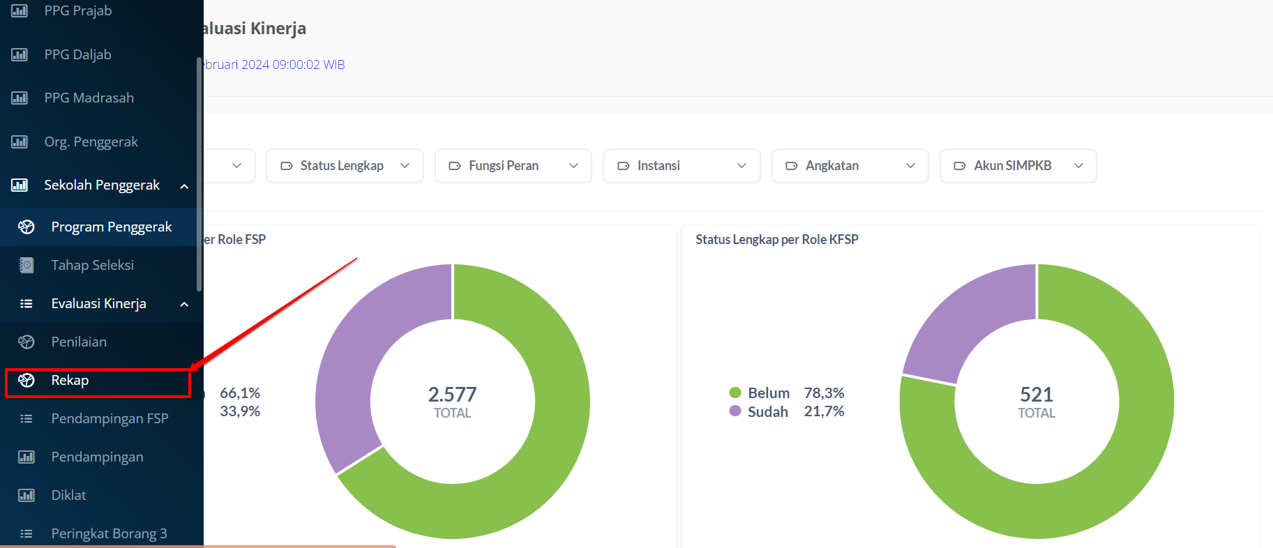Click the tag icon in Angkatan filter
1273x548 pixels.
click(x=792, y=166)
